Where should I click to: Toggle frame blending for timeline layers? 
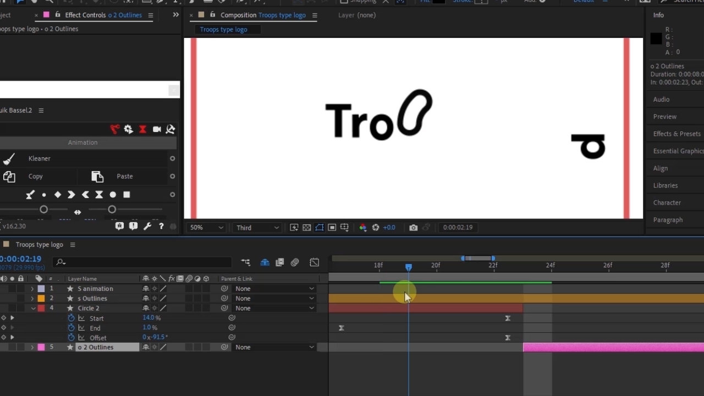click(x=280, y=263)
